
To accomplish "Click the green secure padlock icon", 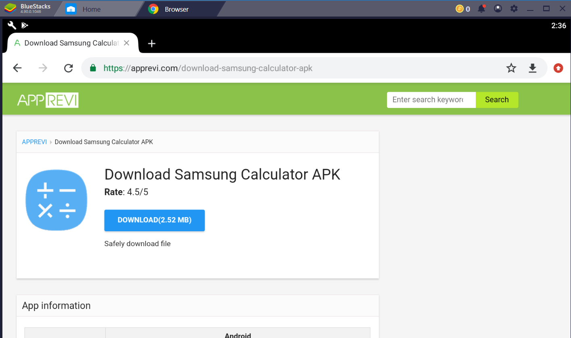I will pos(93,68).
